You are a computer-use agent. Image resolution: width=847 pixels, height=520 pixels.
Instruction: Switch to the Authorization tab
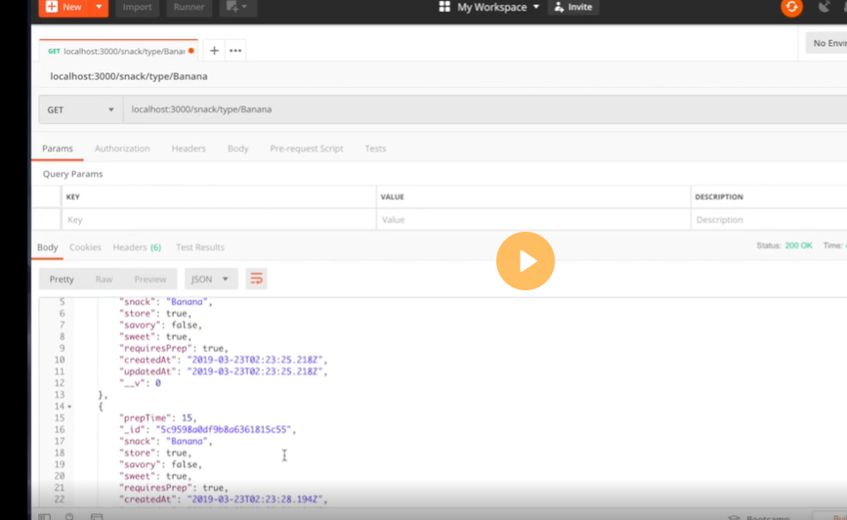tap(122, 149)
